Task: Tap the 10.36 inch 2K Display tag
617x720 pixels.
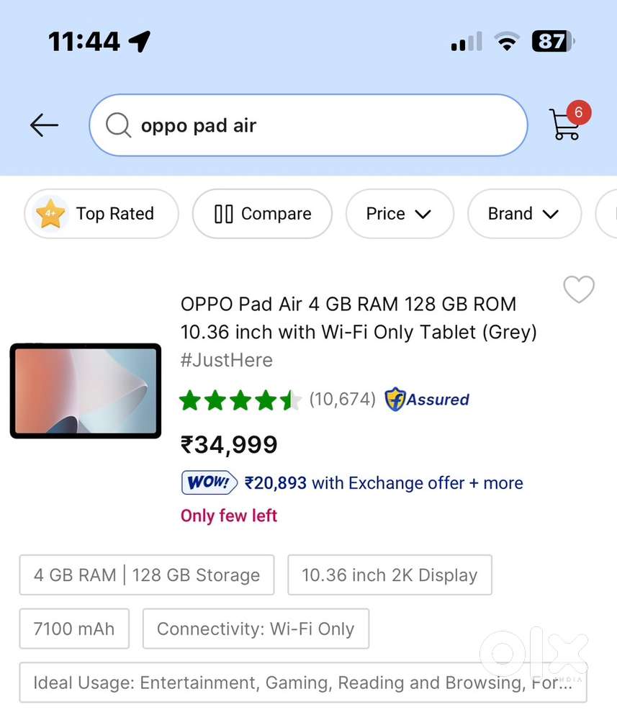Action: [x=389, y=575]
